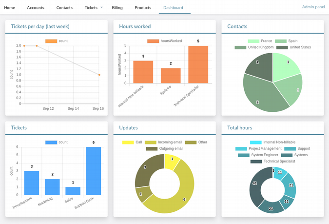Click the Technical Specialist bar in Hours worked
This screenshot has width=329, height=224.
tap(198, 64)
